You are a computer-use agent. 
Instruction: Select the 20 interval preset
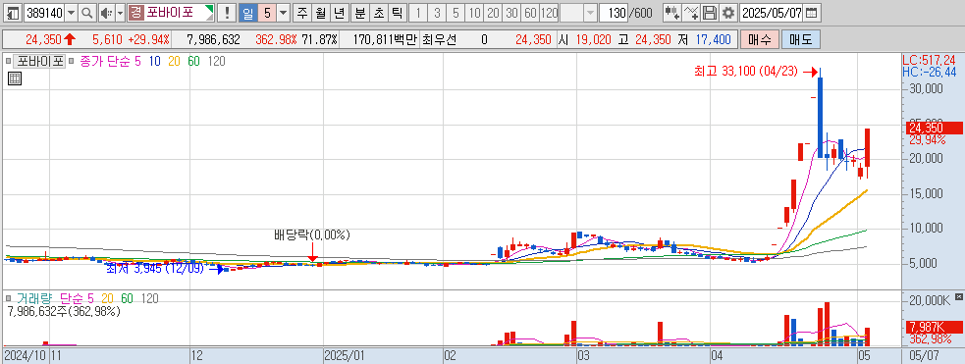pos(493,13)
